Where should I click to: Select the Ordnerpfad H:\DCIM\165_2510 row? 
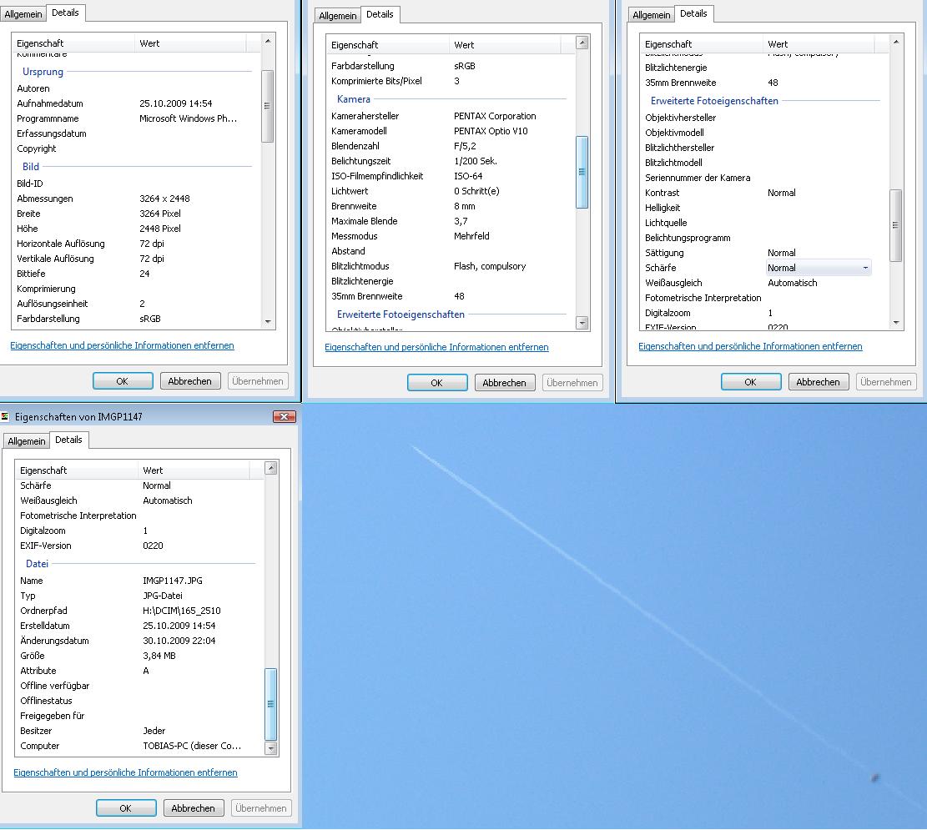point(140,611)
